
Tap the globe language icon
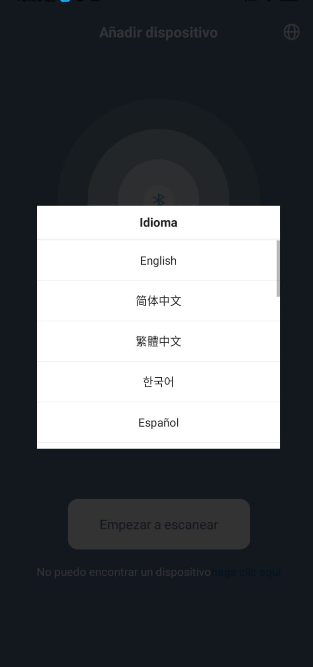pyautogui.click(x=291, y=32)
